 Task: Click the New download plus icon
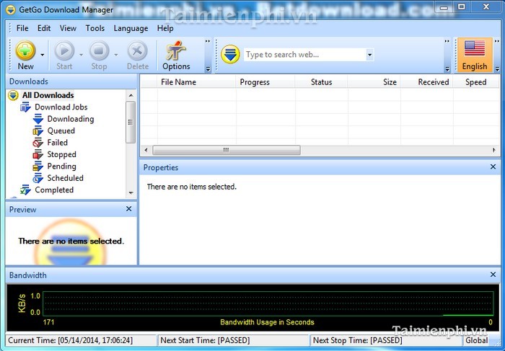click(25, 50)
